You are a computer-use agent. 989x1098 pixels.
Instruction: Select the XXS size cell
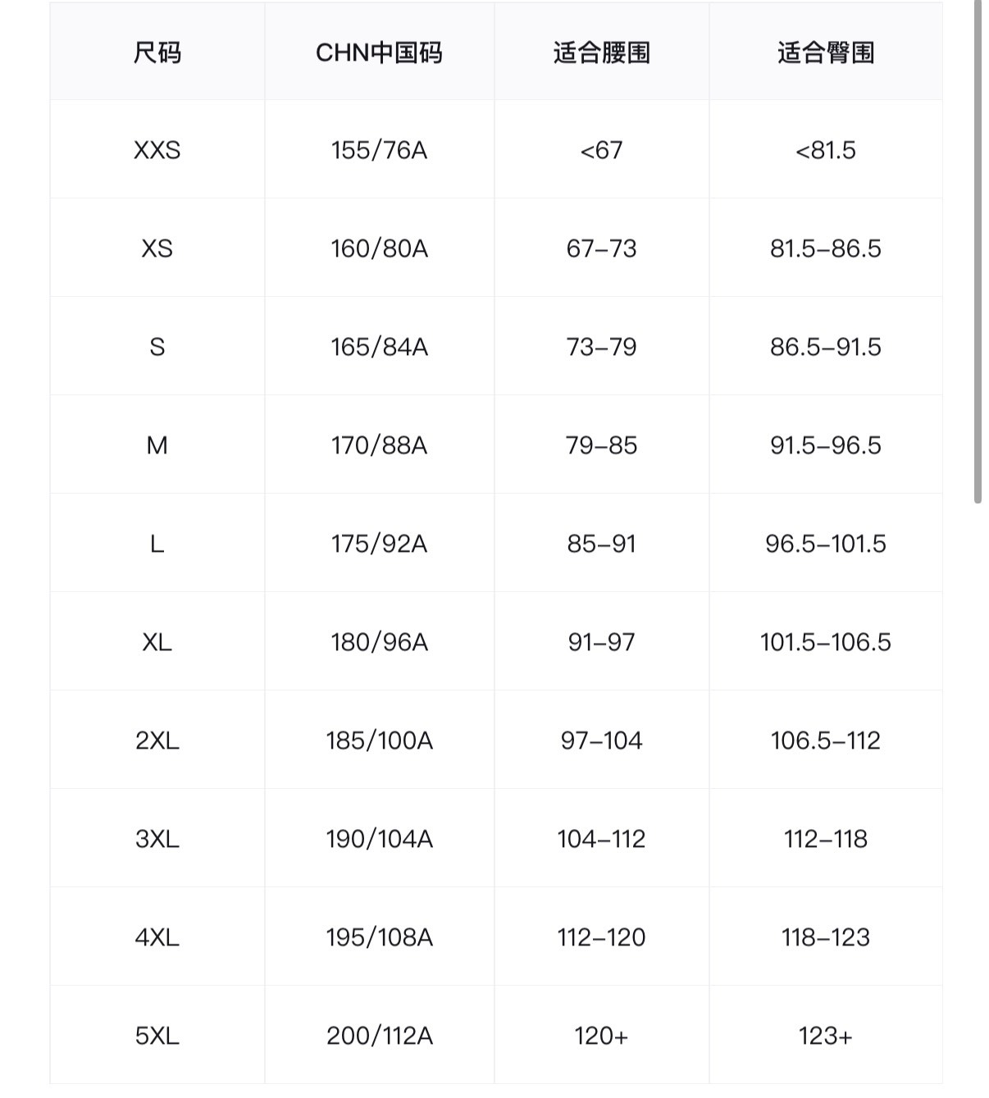[x=157, y=150]
